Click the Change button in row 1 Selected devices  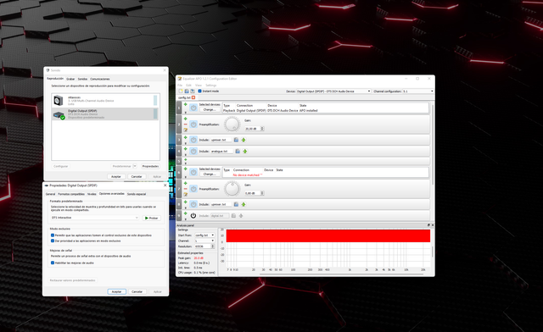click(210, 109)
